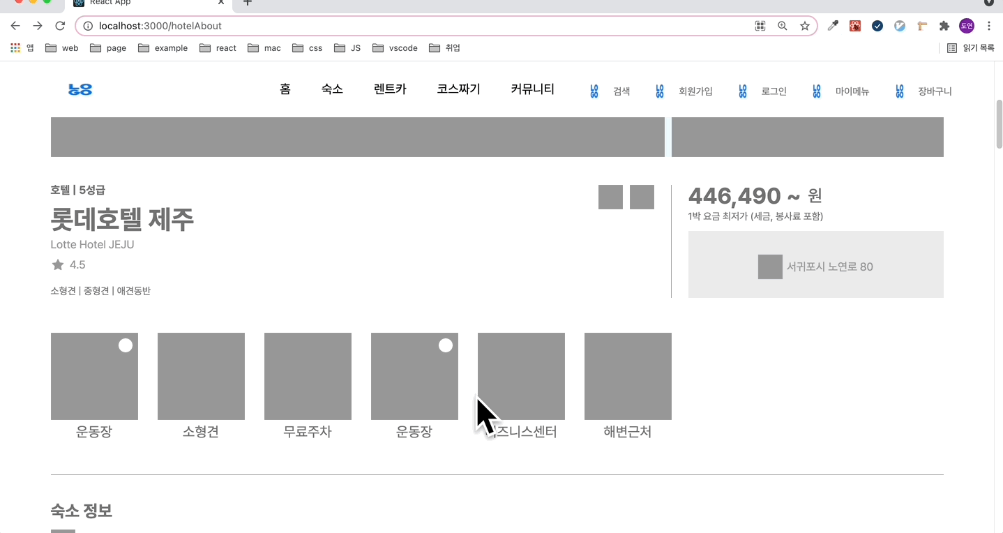
Task: Open the css bookmark folder
Action: (x=308, y=48)
